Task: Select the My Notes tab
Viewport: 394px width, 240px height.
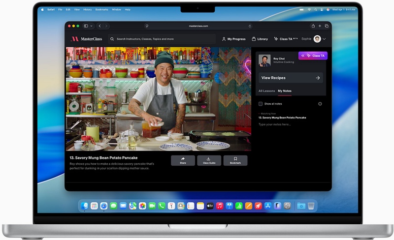Action: [285, 91]
